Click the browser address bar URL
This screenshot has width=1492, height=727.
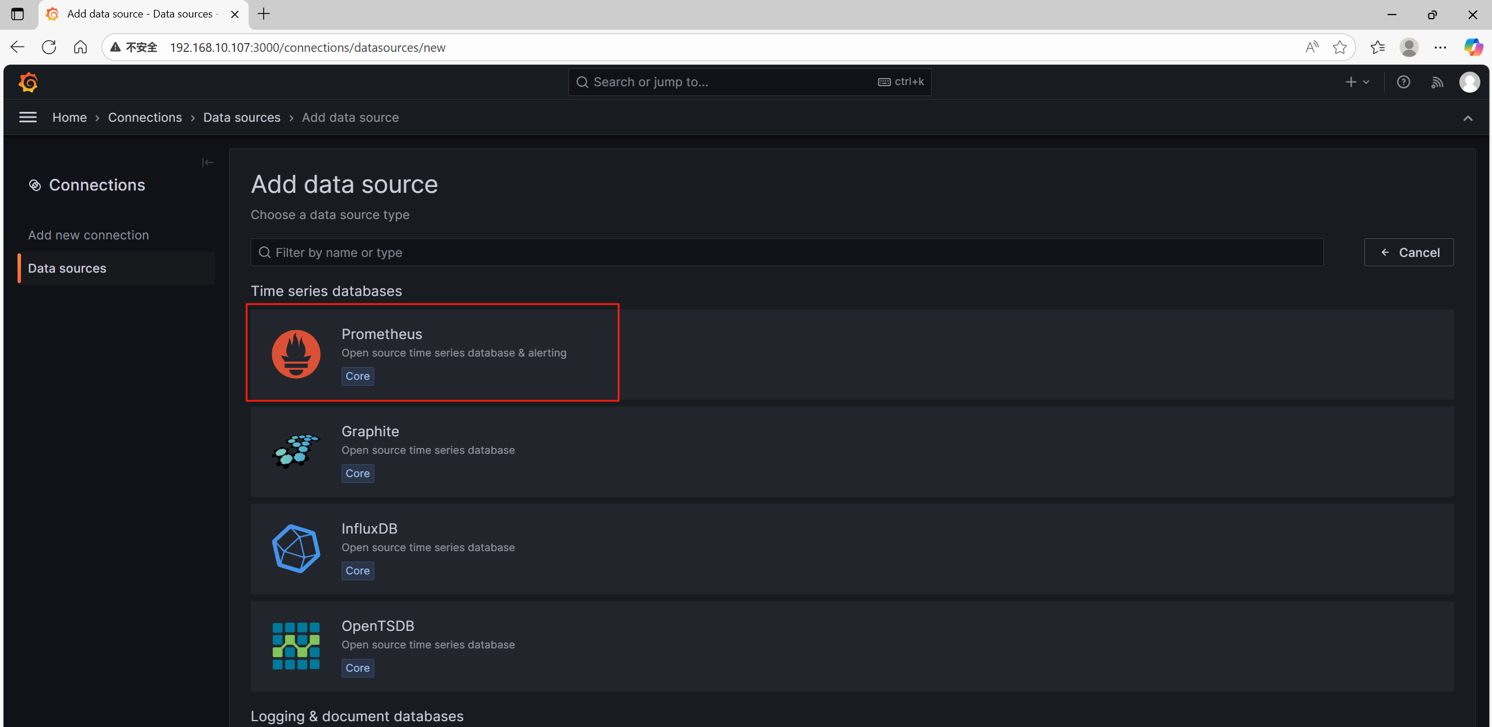(308, 47)
